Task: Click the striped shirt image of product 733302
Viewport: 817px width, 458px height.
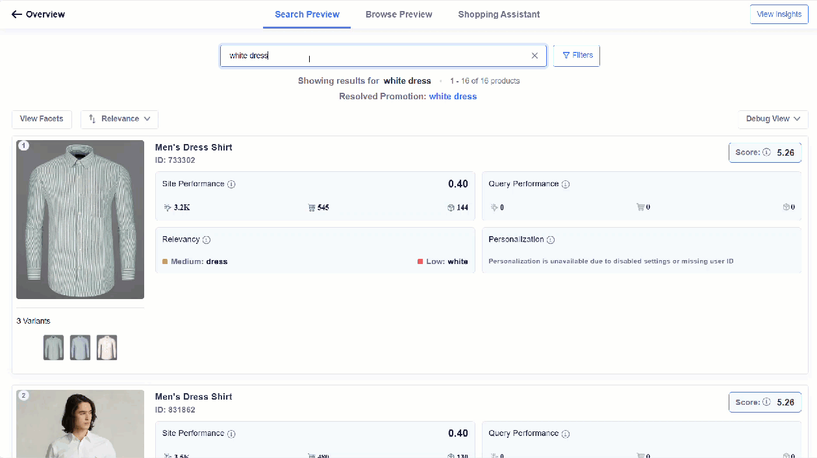Action: pyautogui.click(x=81, y=219)
